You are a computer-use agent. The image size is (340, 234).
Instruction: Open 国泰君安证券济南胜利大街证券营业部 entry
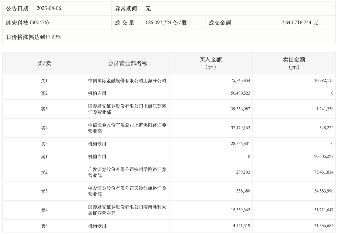tap(127, 210)
